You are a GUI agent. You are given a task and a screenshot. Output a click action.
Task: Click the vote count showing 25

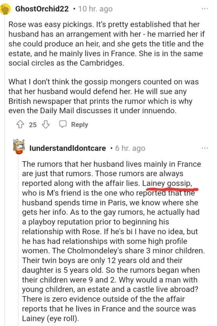coord(33,125)
